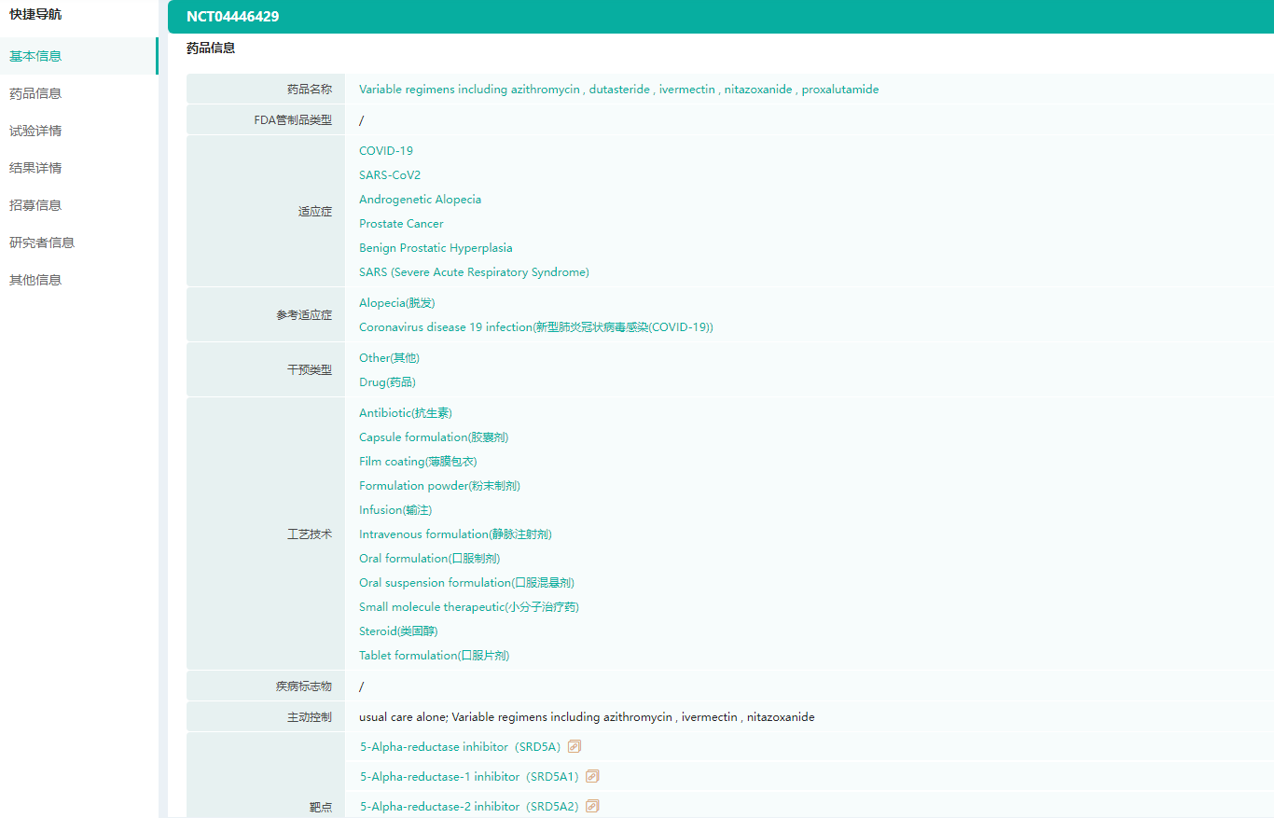Open Film coating(薄膜包衣) link
1274x818 pixels.
(x=418, y=462)
